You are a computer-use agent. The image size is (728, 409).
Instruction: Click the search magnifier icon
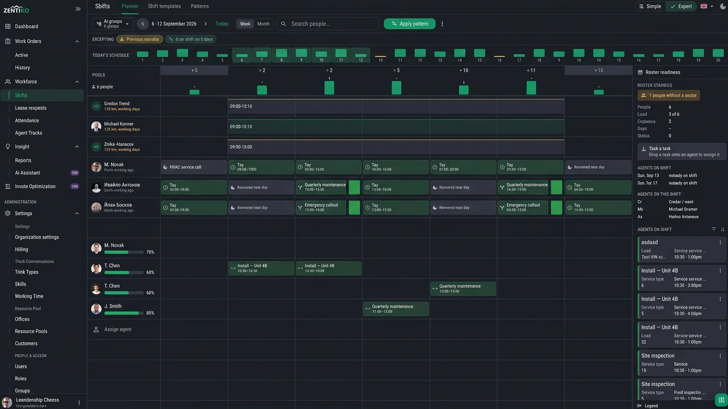[283, 24]
